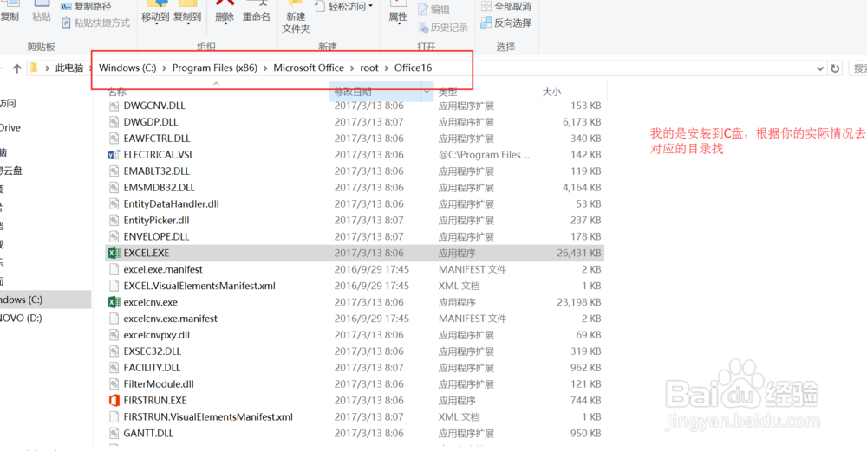Click the folder icon in address bar

35,68
